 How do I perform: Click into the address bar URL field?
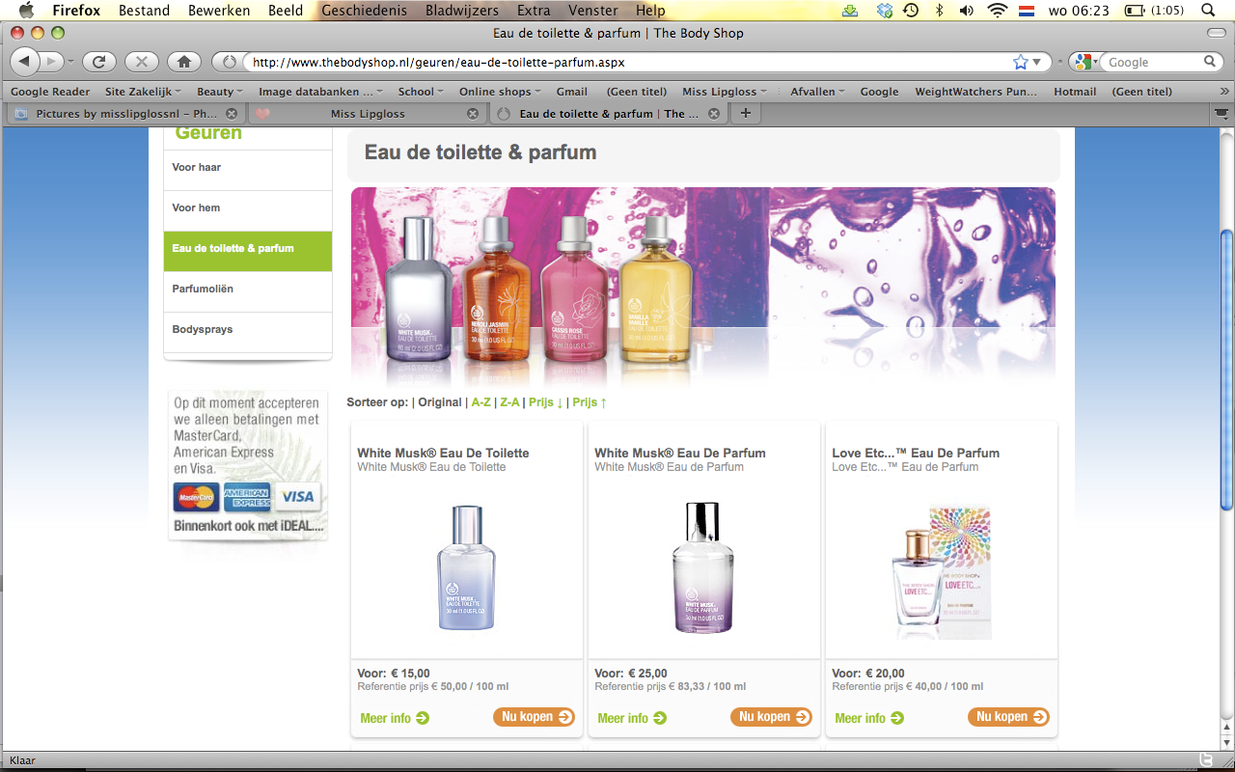[627, 62]
